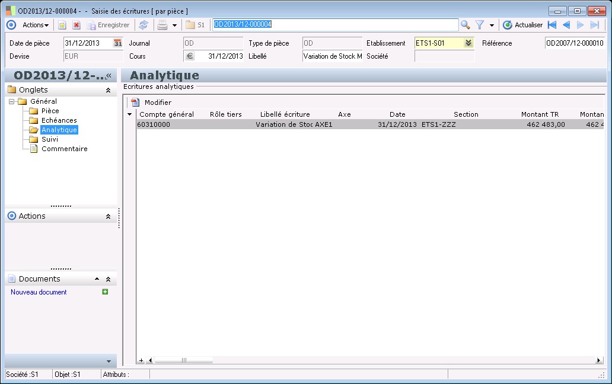612x384 pixels.
Task: Click the Montant TR column header
Action: (540, 114)
